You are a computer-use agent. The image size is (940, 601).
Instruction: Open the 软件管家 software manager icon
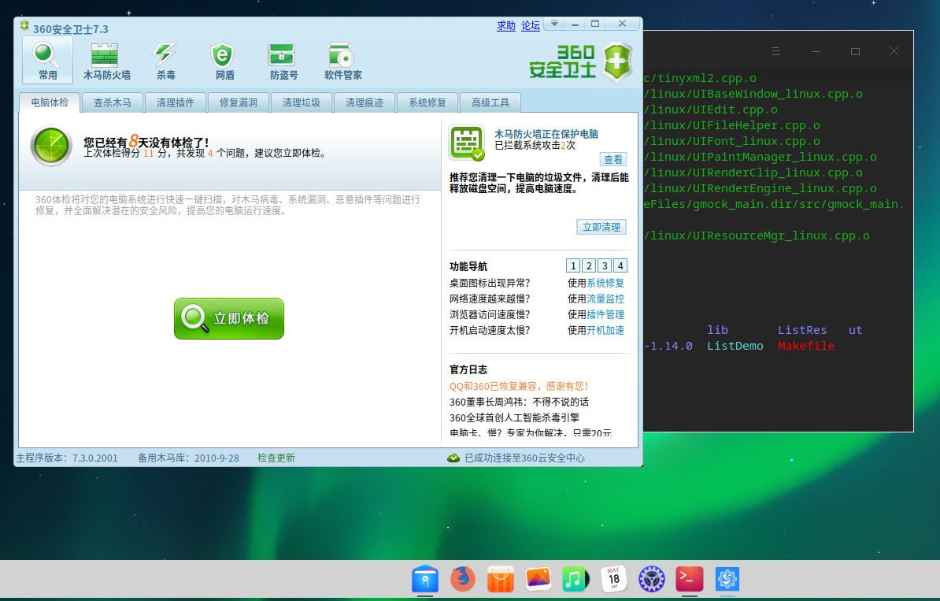click(x=342, y=60)
